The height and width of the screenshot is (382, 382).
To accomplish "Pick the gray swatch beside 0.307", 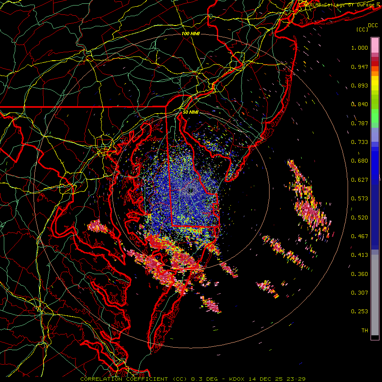I will [375, 293].
